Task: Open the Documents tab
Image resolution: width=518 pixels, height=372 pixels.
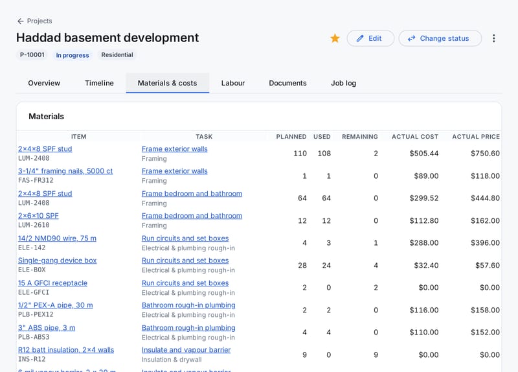Action: click(x=287, y=83)
